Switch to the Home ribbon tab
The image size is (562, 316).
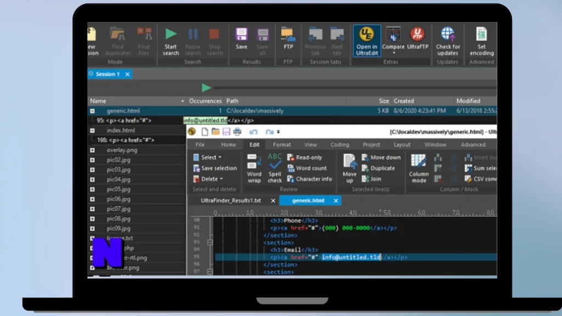(228, 145)
